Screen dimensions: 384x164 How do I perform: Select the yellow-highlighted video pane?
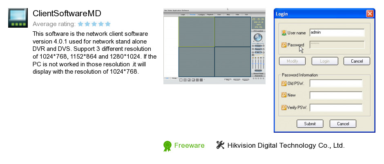pos(196,32)
